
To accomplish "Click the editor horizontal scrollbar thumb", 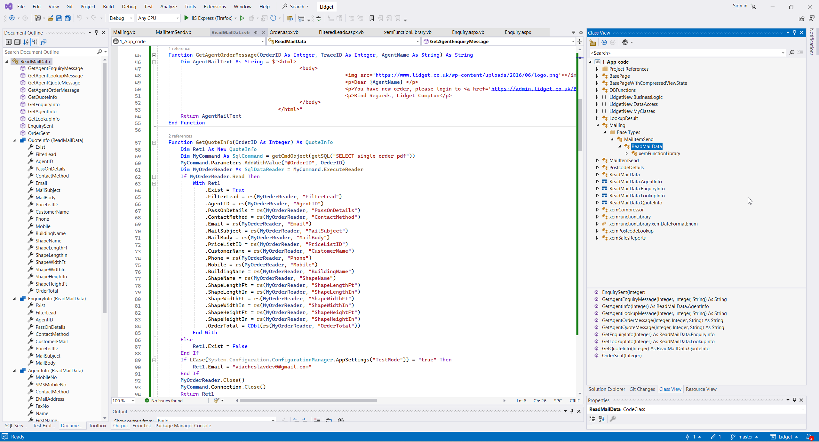I will [x=308, y=400].
